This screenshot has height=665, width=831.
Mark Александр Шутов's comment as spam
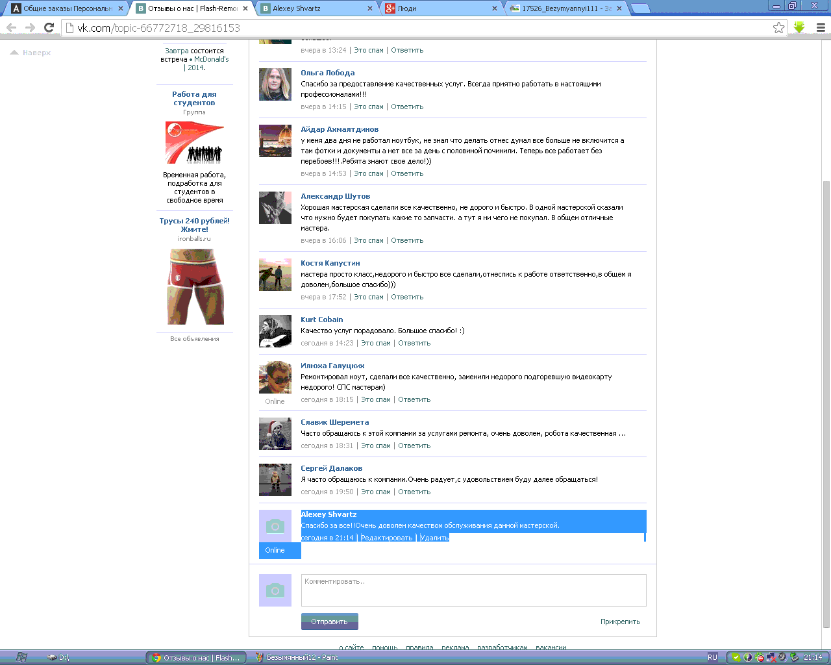[369, 240]
